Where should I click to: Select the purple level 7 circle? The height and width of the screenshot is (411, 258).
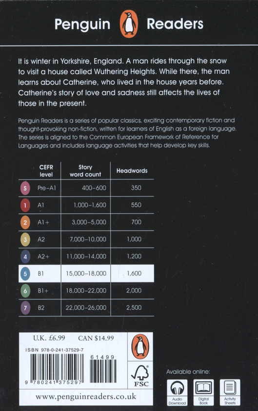25,308
